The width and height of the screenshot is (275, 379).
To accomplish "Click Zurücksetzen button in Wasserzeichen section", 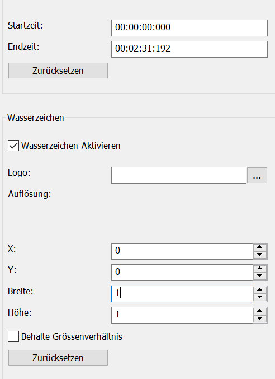I will click(x=58, y=358).
